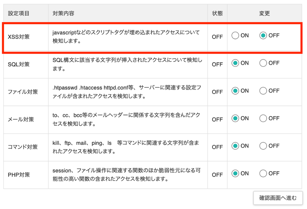
Task: Switch コマンド対策 to OFF
Action: (x=263, y=146)
